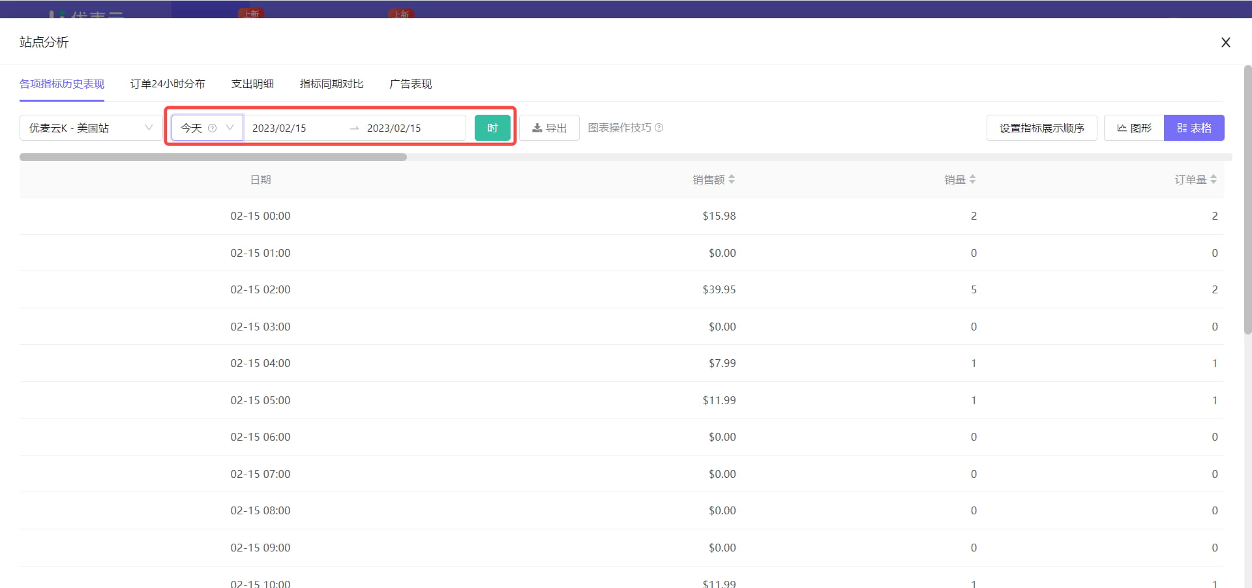
Task: Go to the 支出明细 tab
Action: 252,84
